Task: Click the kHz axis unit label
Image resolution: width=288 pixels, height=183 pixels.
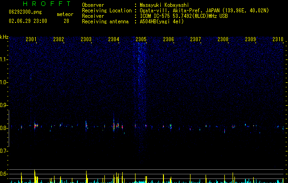Action: 4,37
